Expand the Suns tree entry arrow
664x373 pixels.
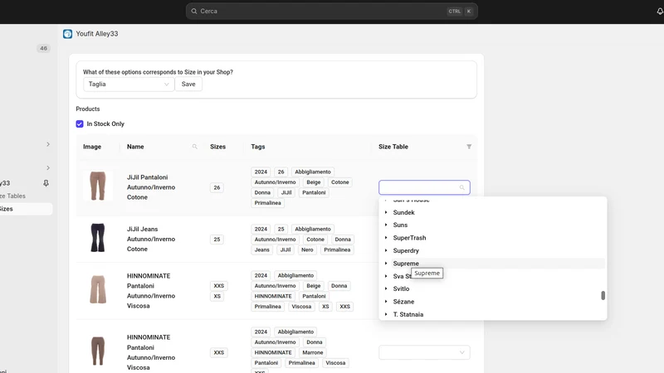(x=386, y=225)
